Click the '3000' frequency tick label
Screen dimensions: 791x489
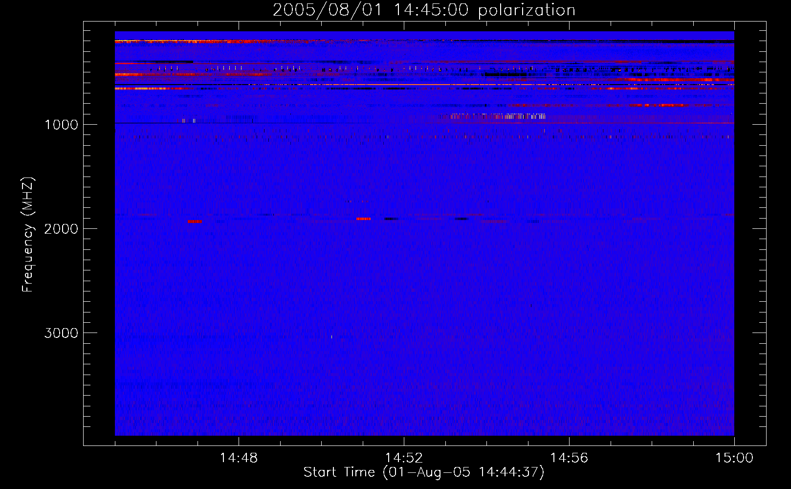pos(61,333)
